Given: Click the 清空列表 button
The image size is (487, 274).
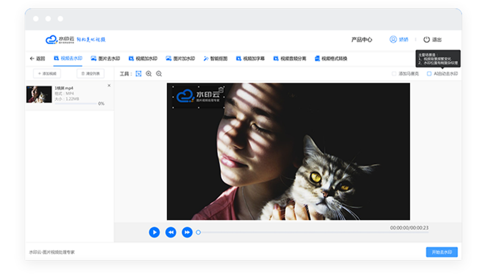Looking at the screenshot, I should tap(90, 73).
